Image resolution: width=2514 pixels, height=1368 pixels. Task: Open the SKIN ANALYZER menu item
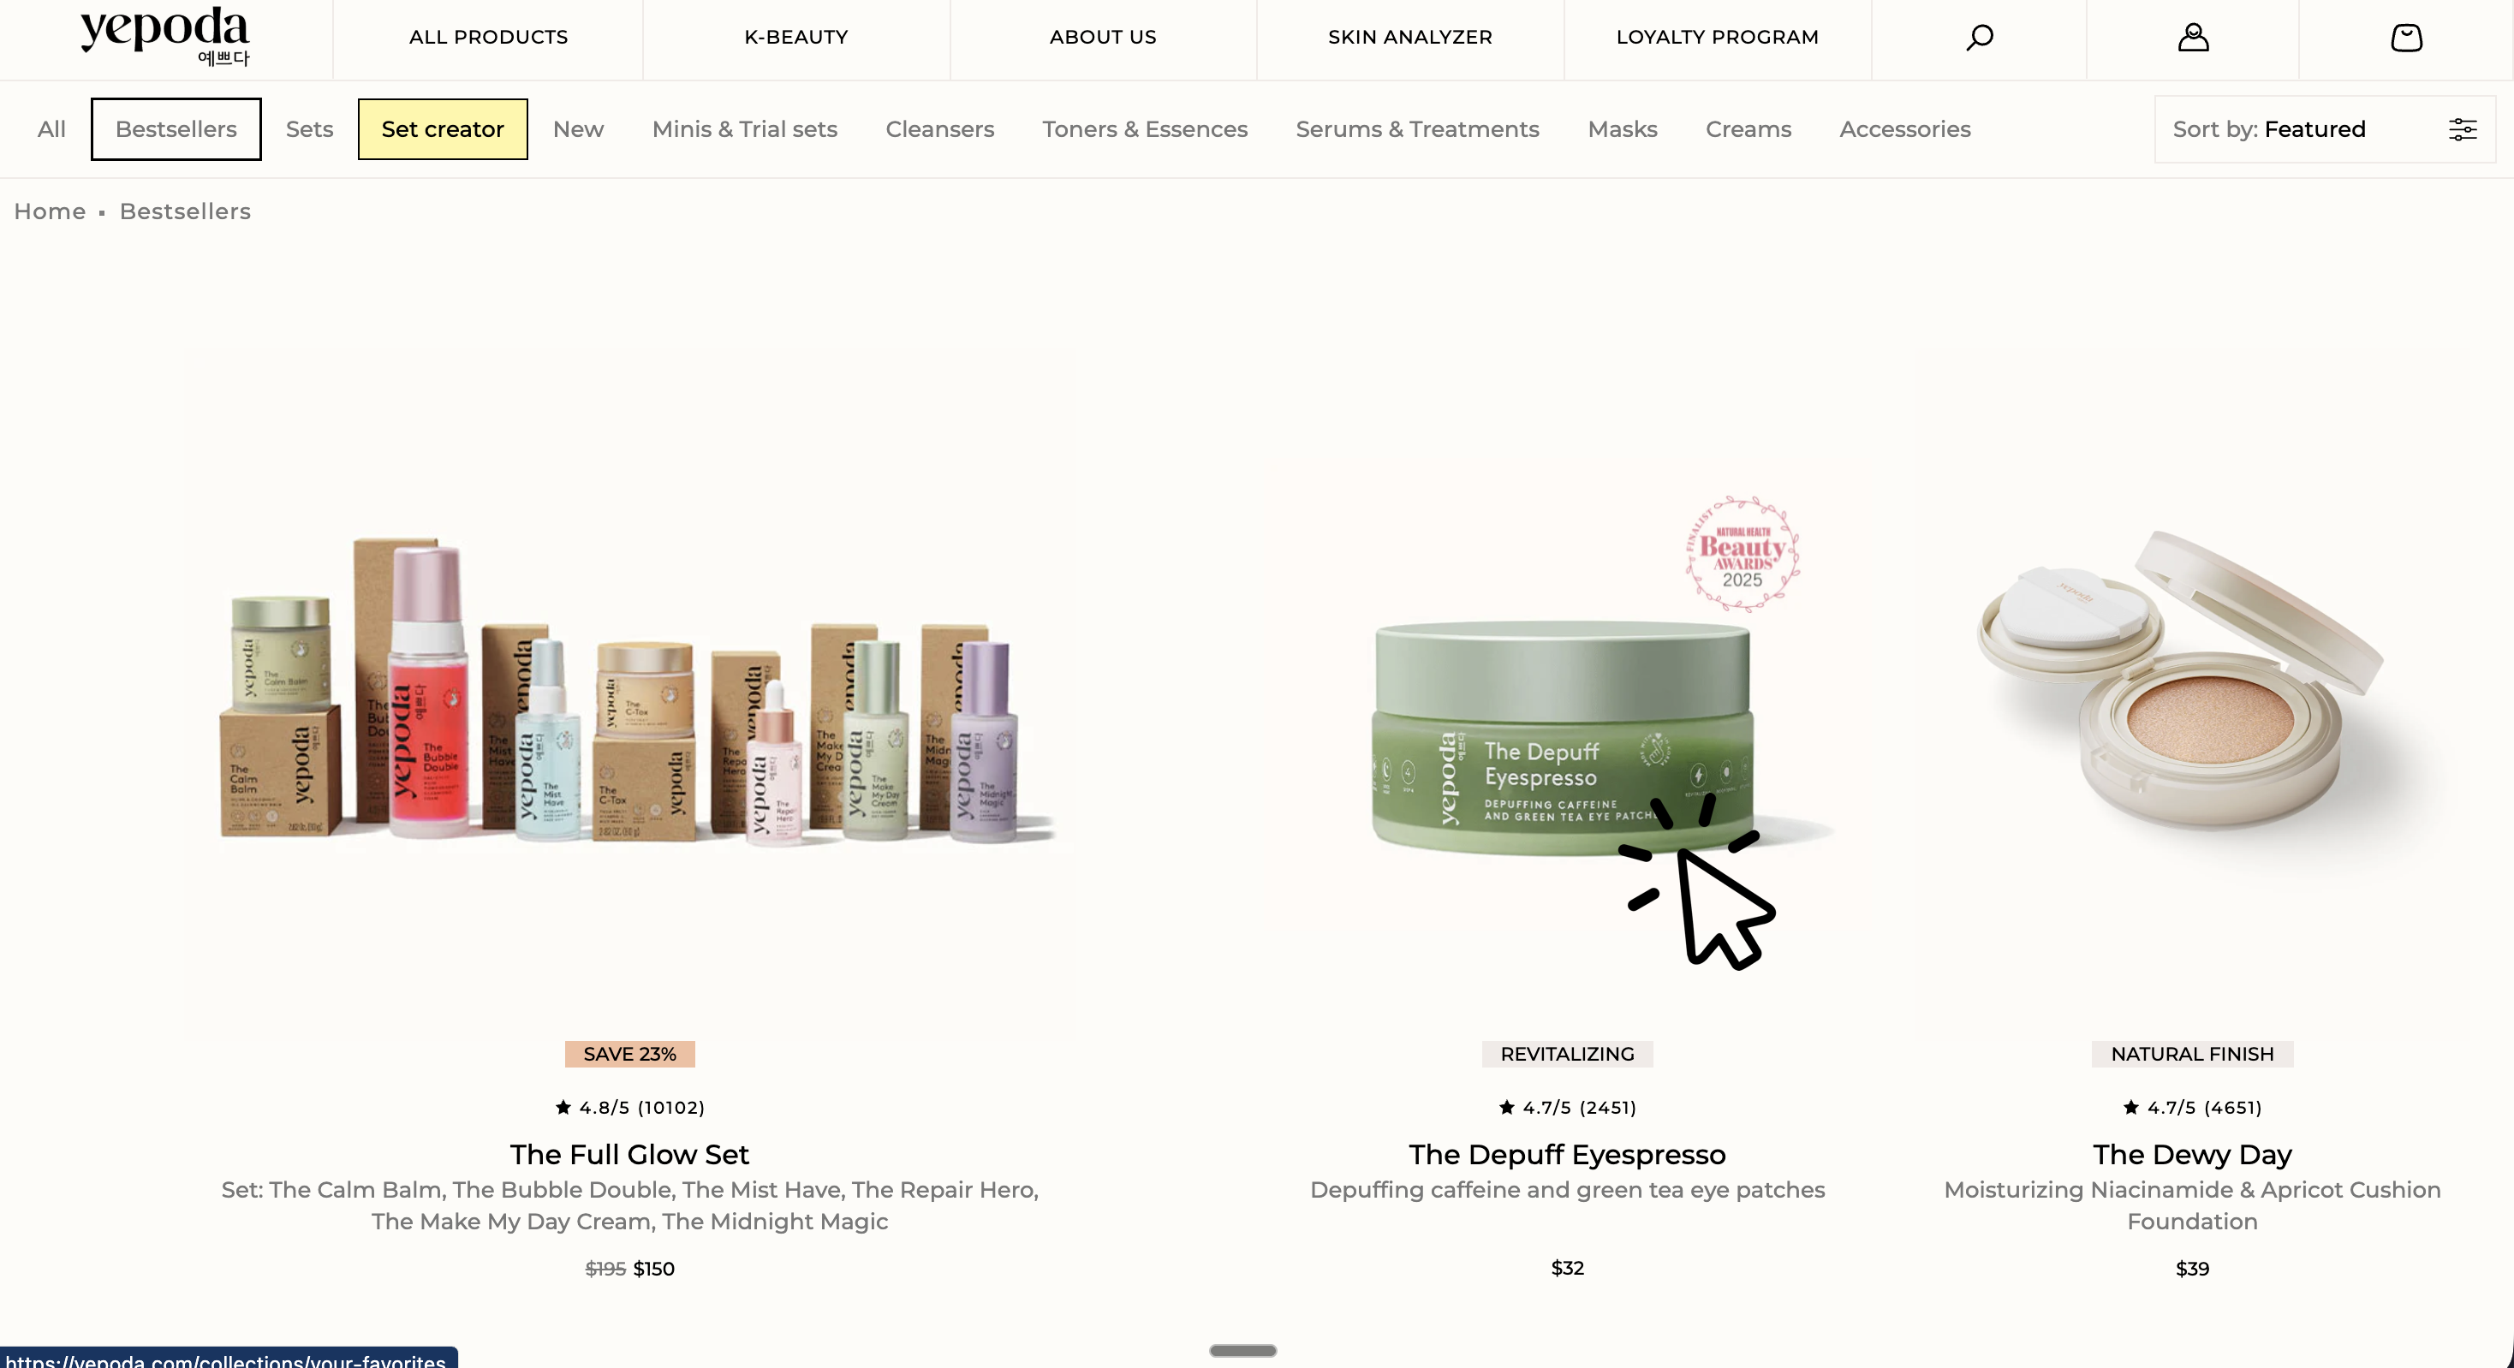click(x=1410, y=37)
